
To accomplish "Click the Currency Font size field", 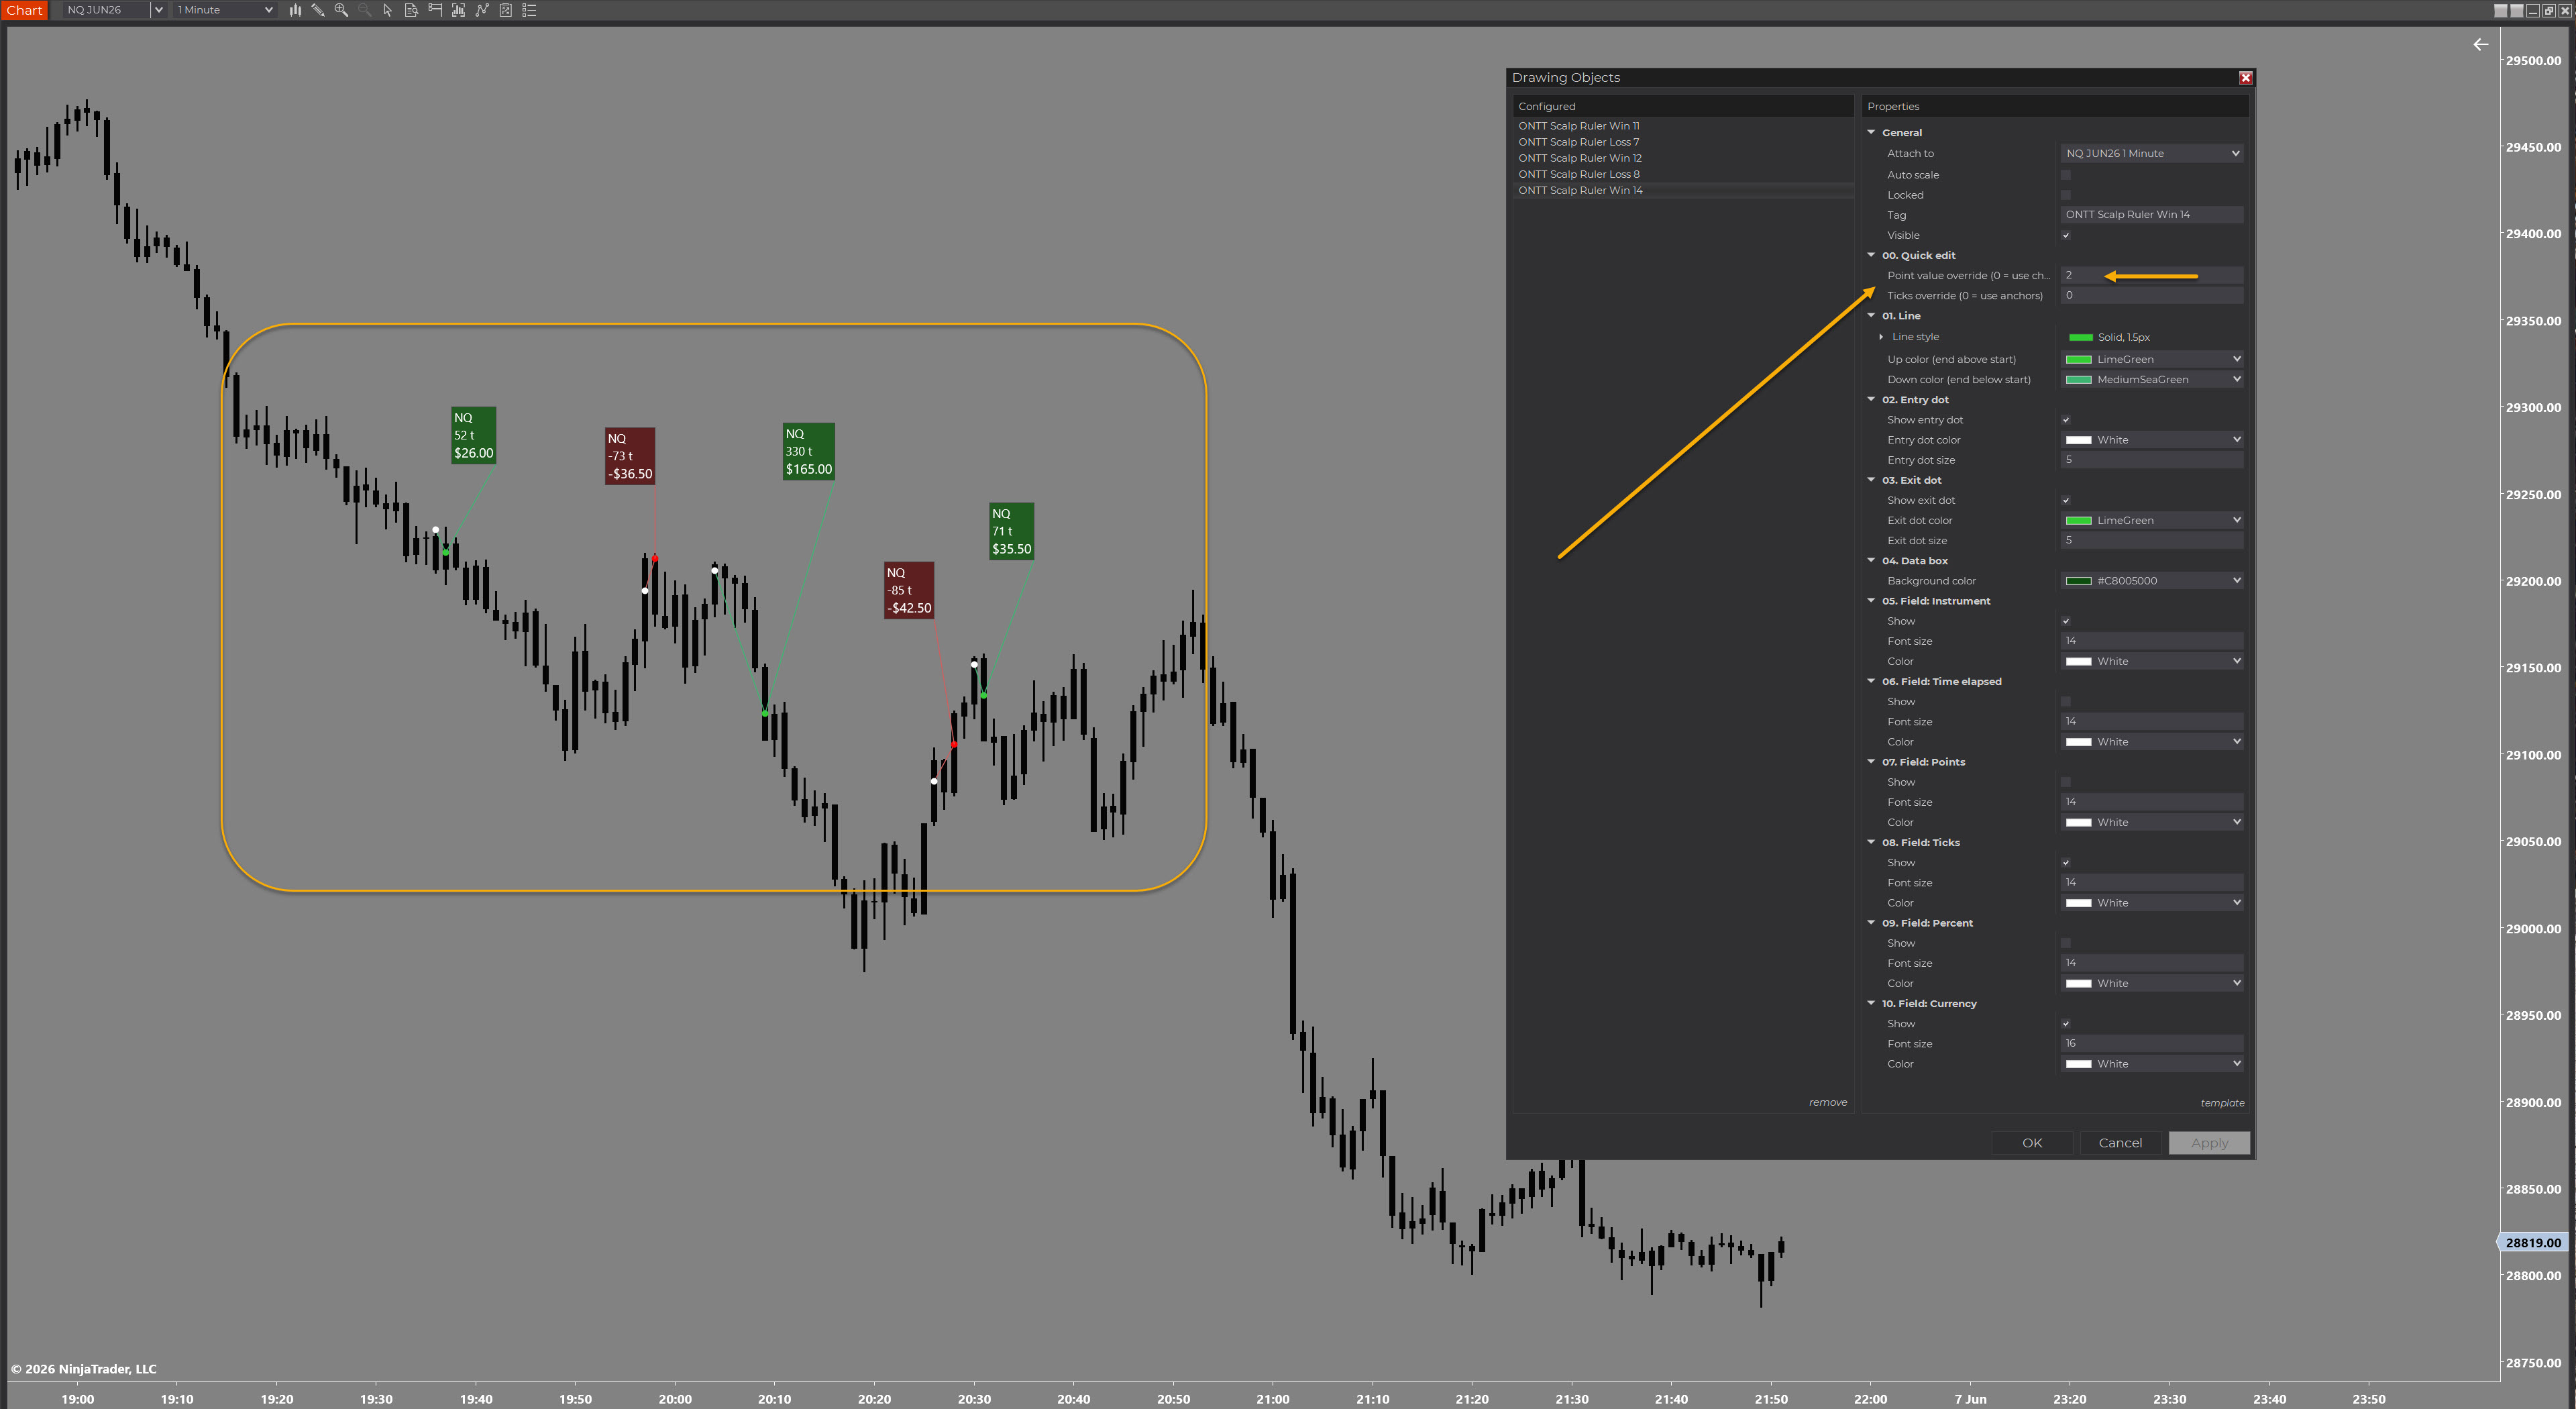I will [x=2152, y=1043].
